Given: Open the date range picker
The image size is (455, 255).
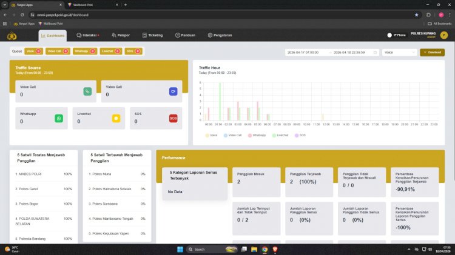Looking at the screenshot, I should tap(331, 52).
